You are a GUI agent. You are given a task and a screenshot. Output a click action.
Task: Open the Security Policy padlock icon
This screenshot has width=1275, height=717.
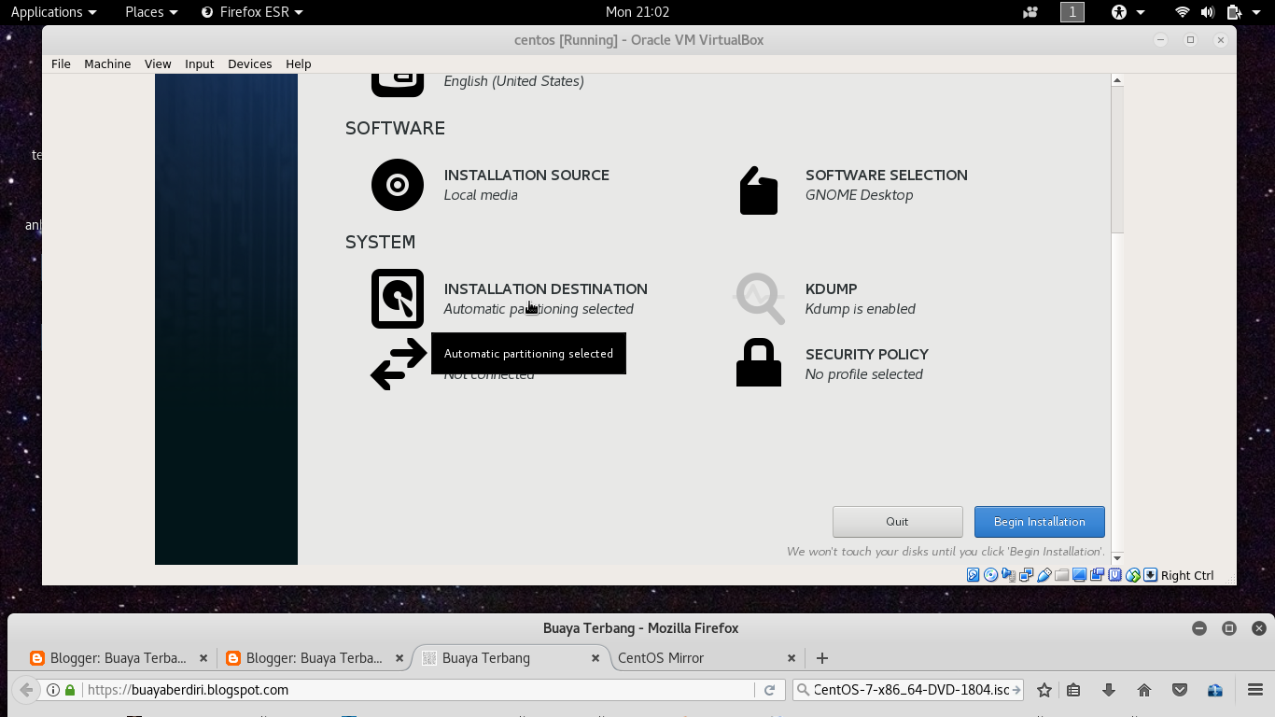[759, 362]
